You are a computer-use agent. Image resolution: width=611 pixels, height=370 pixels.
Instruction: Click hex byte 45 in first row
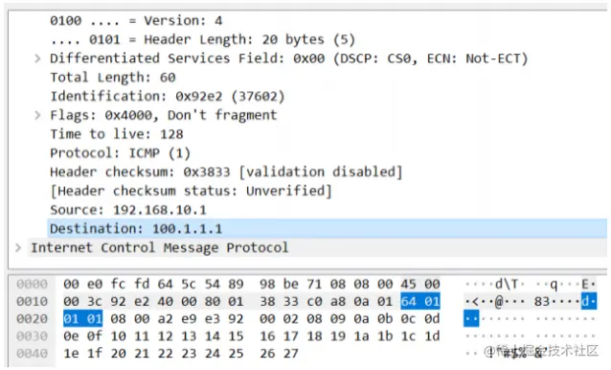(408, 285)
